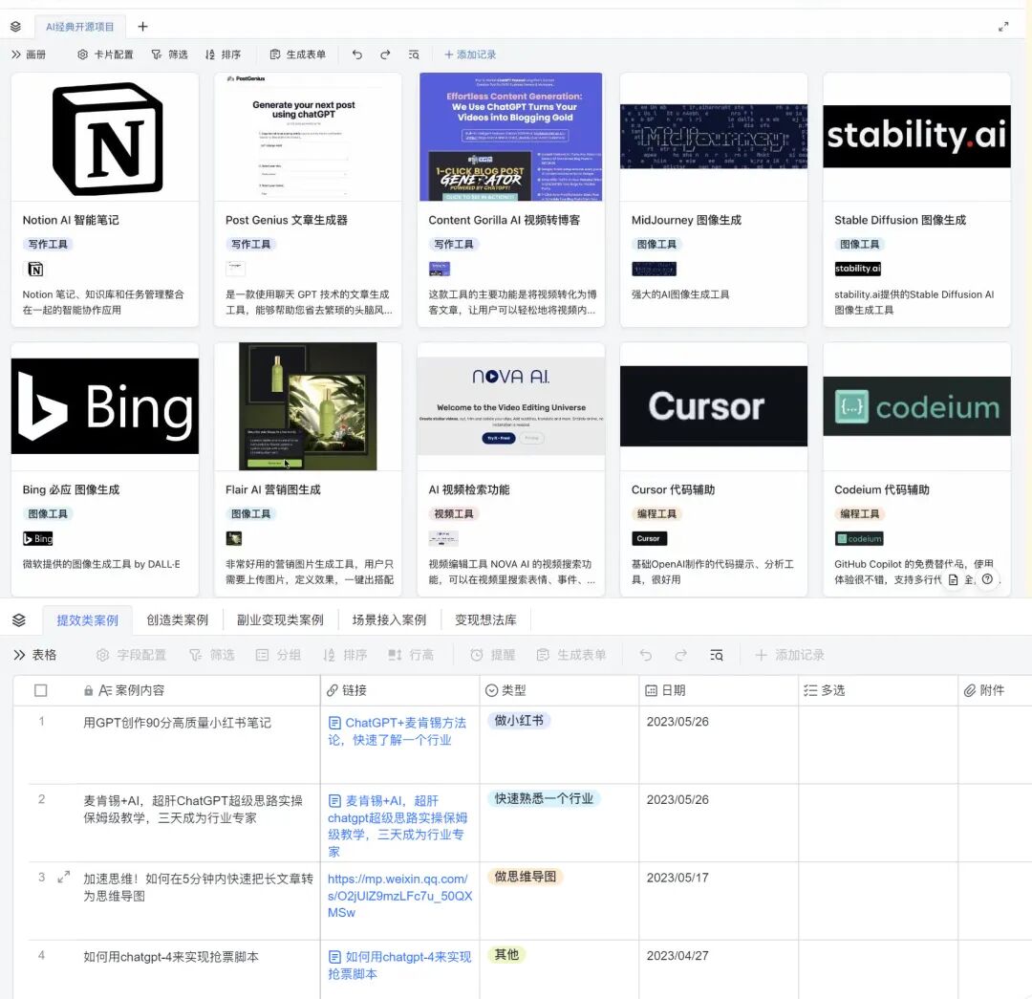The width and height of the screenshot is (1032, 999).
Task: Click 提醒 reminder in table toolbar
Action: tap(493, 655)
